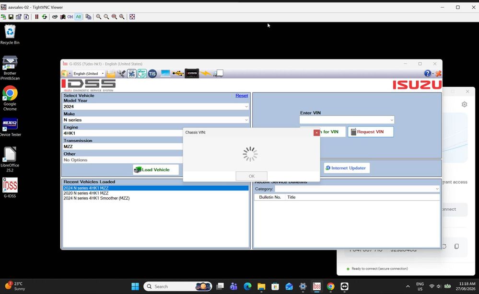Click the settings gear in background window
479x294 pixels.
pyautogui.click(x=464, y=104)
